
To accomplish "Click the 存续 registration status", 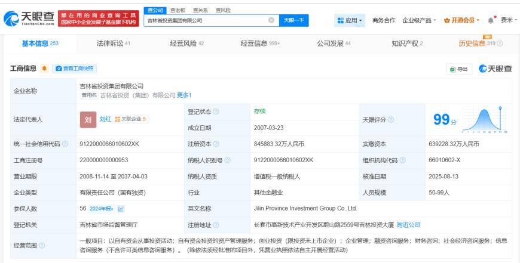I will [x=259, y=112].
